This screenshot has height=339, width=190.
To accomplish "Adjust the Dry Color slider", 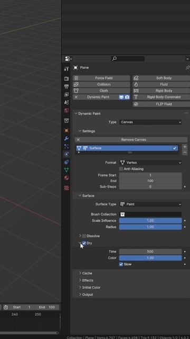I will click(150, 258).
